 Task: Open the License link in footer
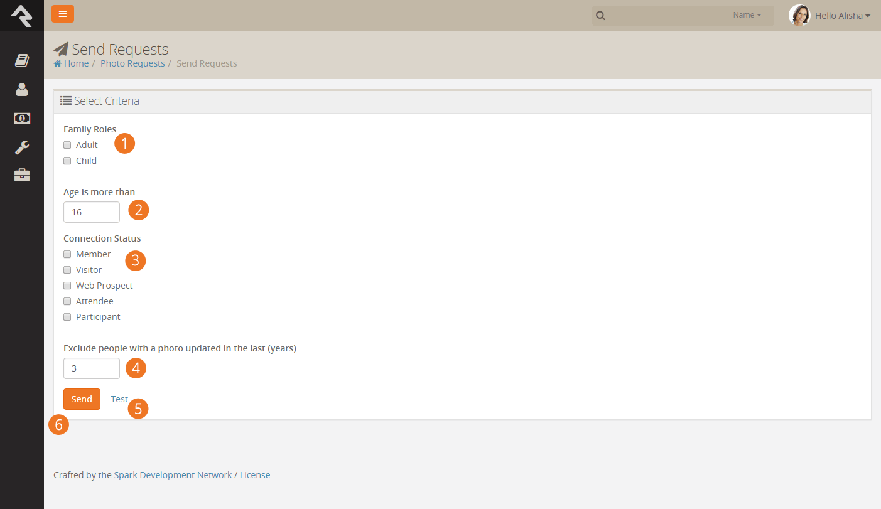(x=255, y=475)
